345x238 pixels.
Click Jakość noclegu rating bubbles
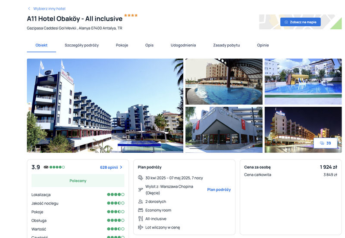pos(116,203)
